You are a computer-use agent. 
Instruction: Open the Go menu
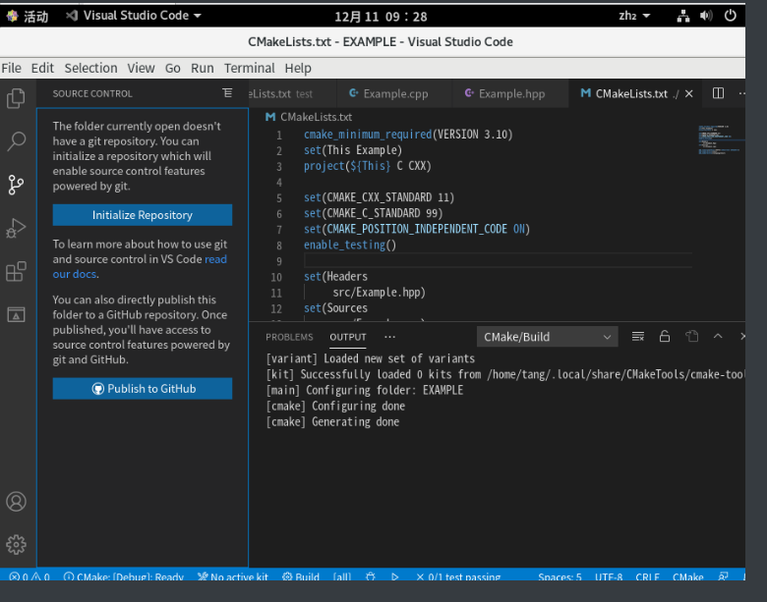click(x=173, y=68)
